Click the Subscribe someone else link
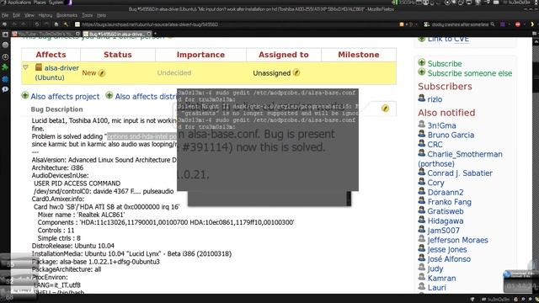 pyautogui.click(x=470, y=73)
